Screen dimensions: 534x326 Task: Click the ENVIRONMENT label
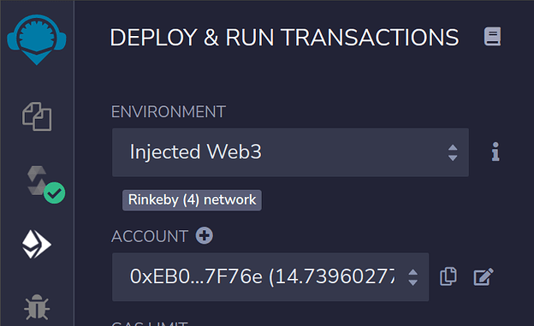(169, 112)
